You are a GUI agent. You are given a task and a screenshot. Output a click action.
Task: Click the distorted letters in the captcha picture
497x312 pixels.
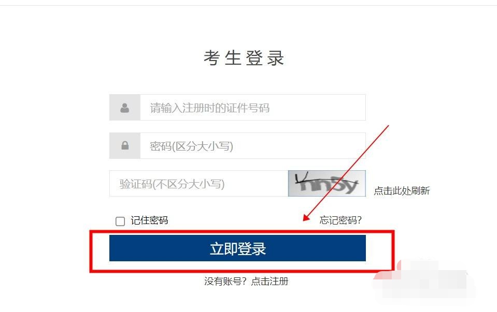[326, 183]
